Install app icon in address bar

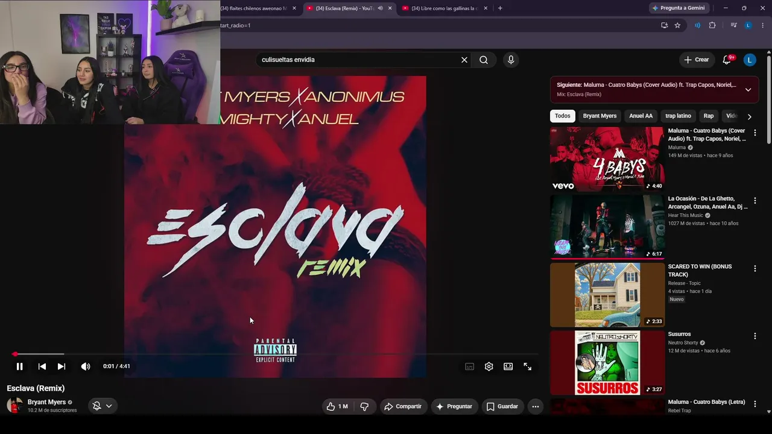[x=664, y=25]
